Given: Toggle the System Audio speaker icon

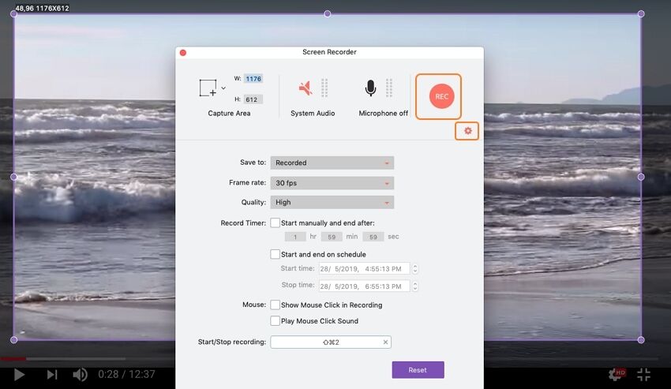Looking at the screenshot, I should coord(306,88).
